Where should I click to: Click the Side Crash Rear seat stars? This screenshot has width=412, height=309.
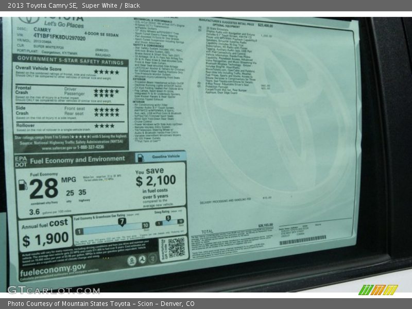tap(107, 114)
